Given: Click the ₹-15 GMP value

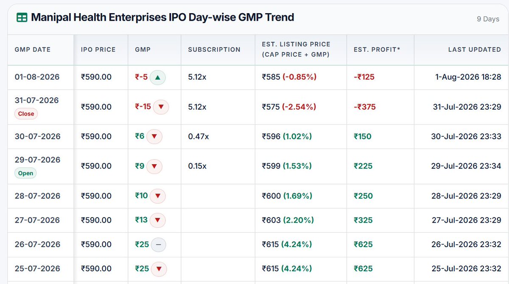Looking at the screenshot, I should [x=143, y=107].
